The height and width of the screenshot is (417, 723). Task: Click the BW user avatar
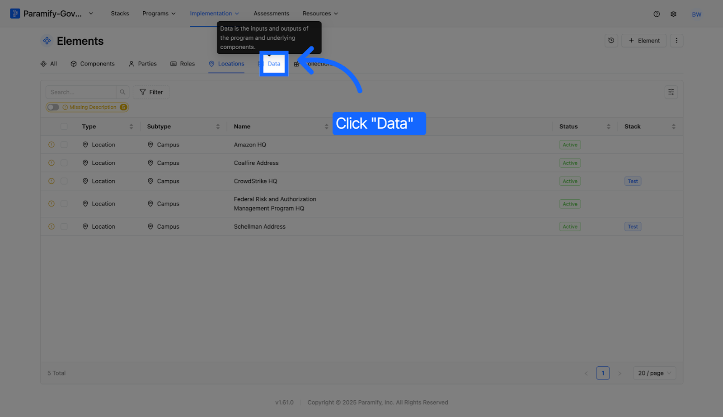coord(696,14)
